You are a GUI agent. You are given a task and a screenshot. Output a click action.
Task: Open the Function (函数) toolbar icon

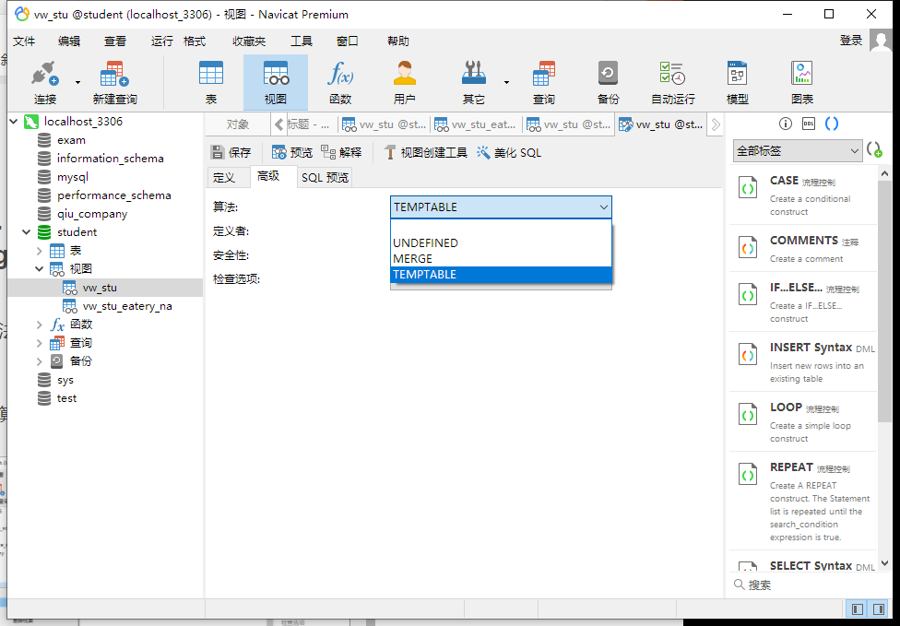click(x=340, y=83)
